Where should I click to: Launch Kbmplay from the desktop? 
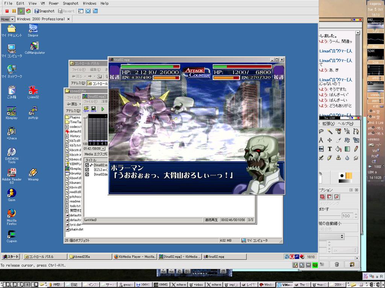[x=12, y=113]
